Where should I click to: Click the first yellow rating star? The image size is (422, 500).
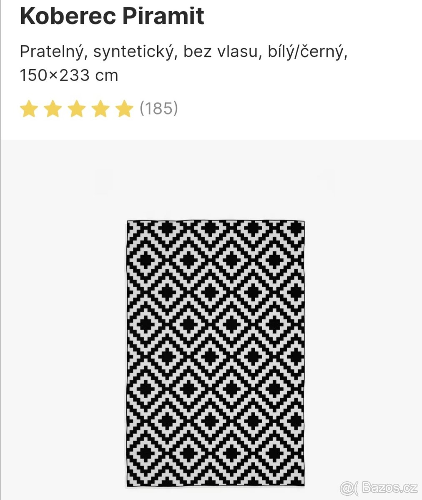[29, 109]
